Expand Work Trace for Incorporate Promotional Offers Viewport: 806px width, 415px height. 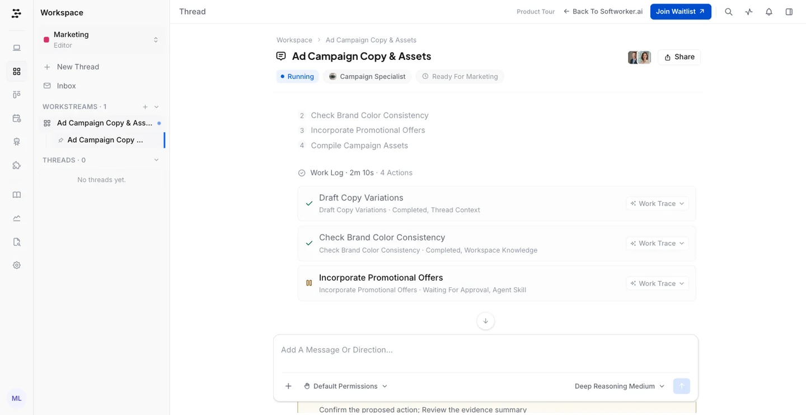pos(658,283)
